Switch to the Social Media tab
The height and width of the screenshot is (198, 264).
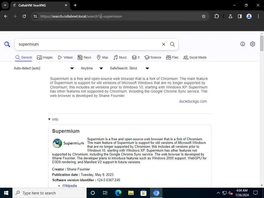coord(195,57)
